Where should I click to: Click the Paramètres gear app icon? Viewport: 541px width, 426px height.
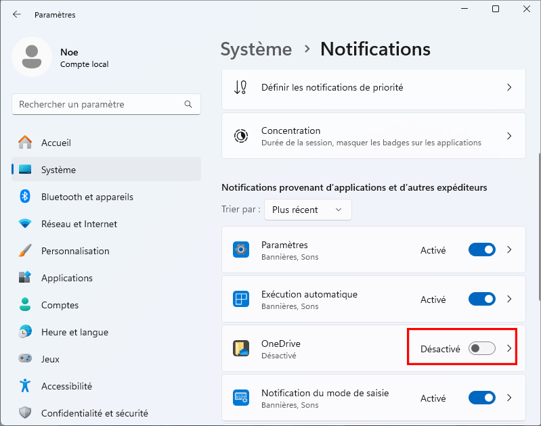(x=241, y=250)
